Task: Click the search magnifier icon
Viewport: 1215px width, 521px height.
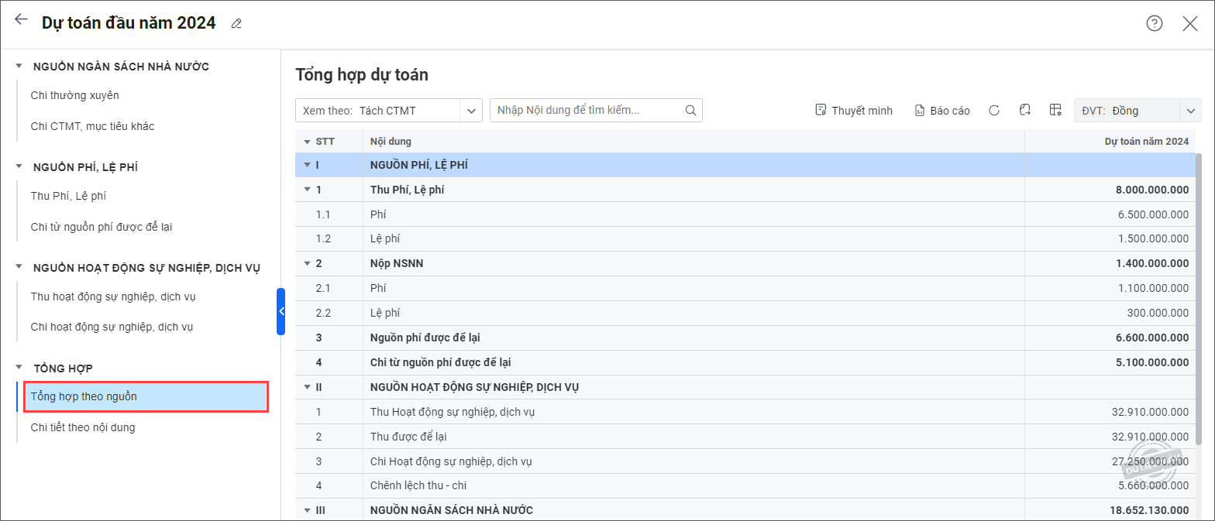Action: pyautogui.click(x=690, y=111)
